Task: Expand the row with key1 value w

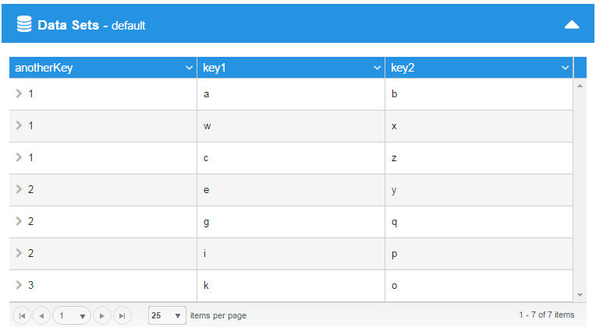Action: click(19, 125)
